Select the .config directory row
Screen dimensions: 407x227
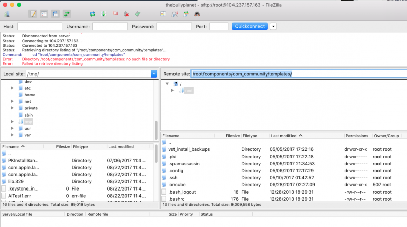(x=284, y=171)
